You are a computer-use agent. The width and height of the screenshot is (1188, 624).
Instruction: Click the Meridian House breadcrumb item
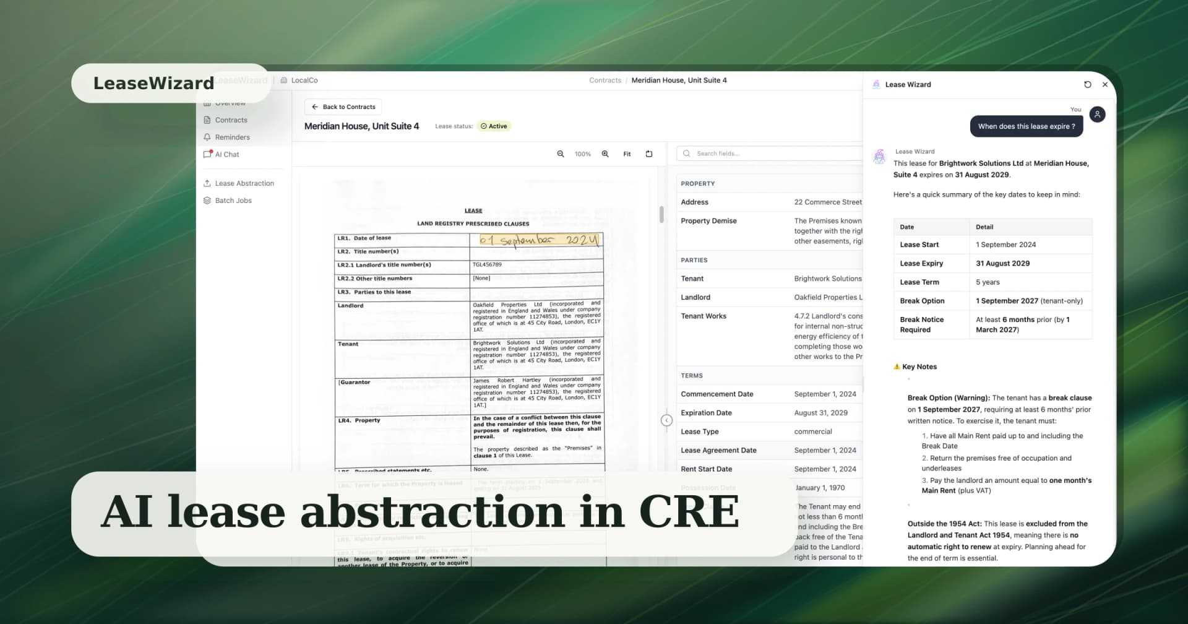click(x=679, y=80)
